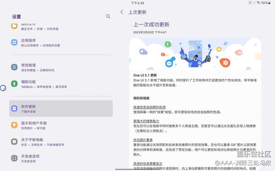Tap the 快速改变自拍照的色调 heading
Image resolution: width=275 pixels, height=171 pixels.
[149, 107]
